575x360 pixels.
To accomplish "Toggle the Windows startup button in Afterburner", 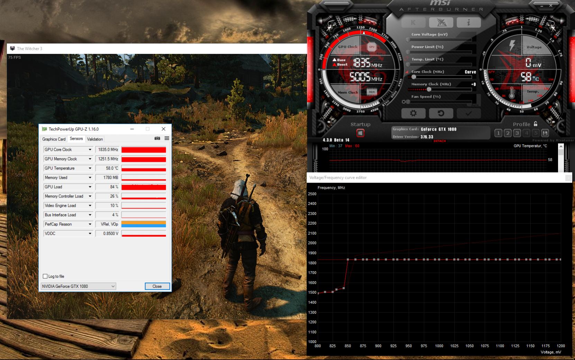I will pos(360,133).
